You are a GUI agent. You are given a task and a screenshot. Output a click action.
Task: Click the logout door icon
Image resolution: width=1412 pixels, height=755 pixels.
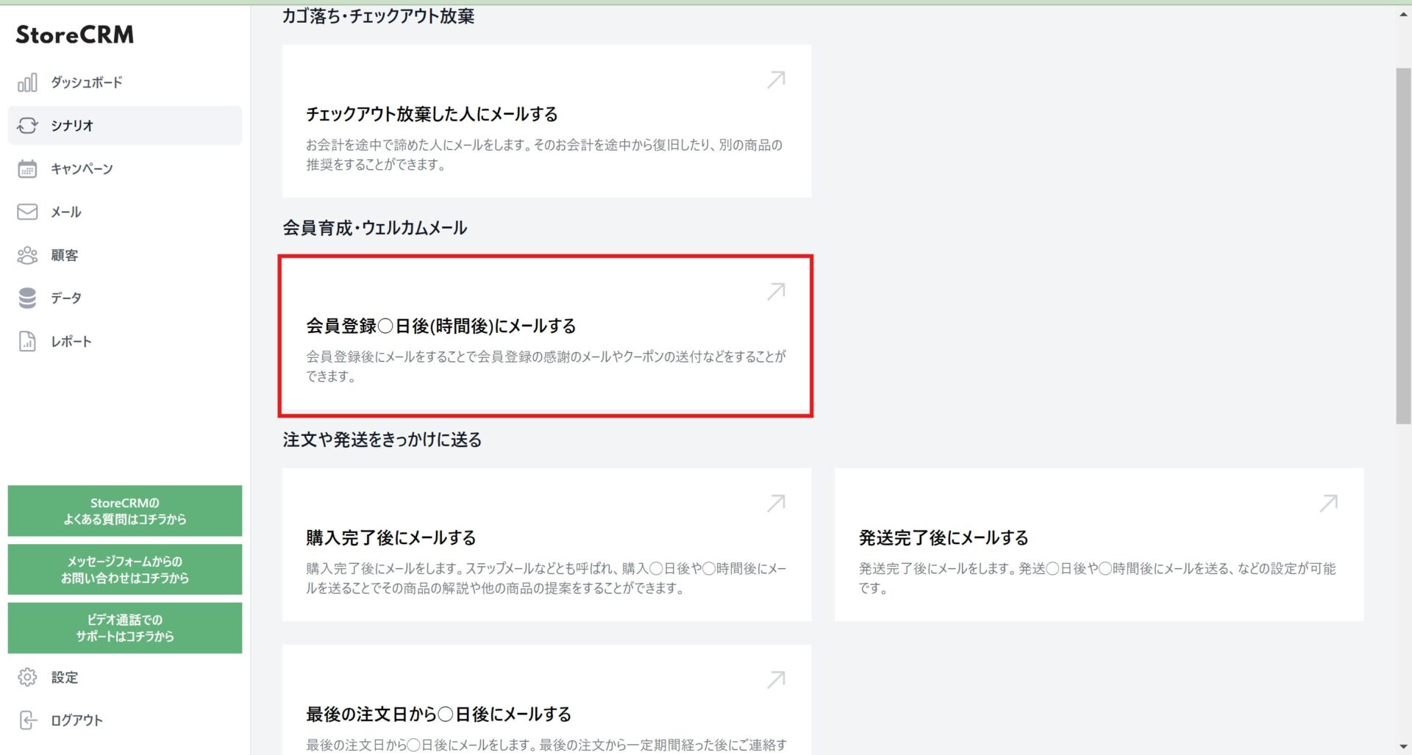tap(27, 720)
